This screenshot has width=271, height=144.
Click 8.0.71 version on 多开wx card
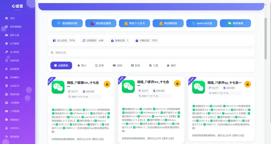point(143,91)
